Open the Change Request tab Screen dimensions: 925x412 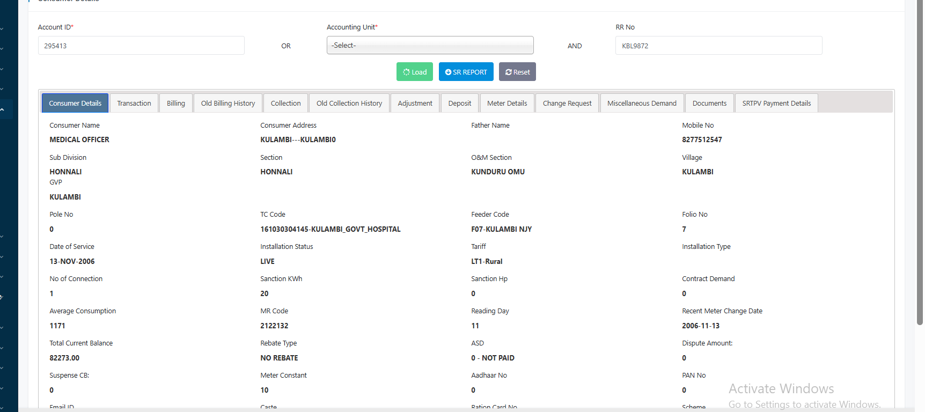tap(567, 104)
